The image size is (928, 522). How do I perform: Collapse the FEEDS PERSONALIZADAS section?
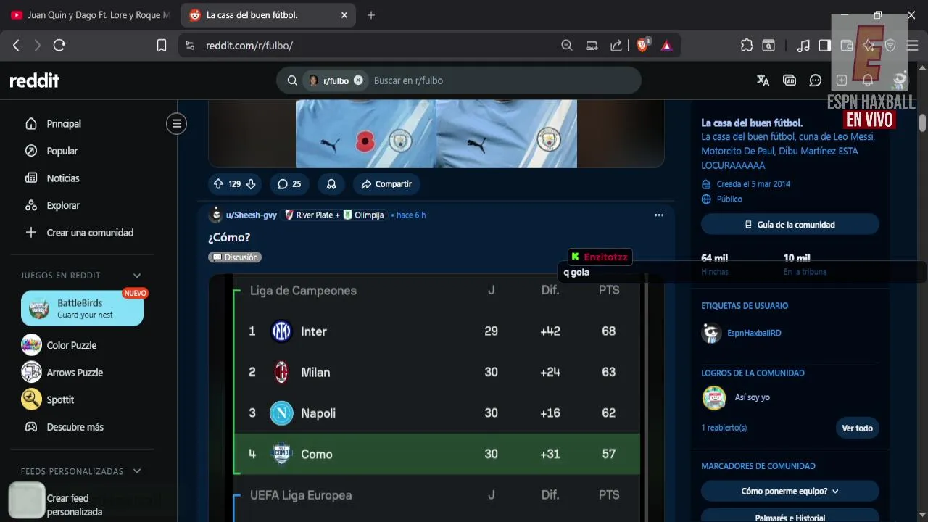click(137, 471)
